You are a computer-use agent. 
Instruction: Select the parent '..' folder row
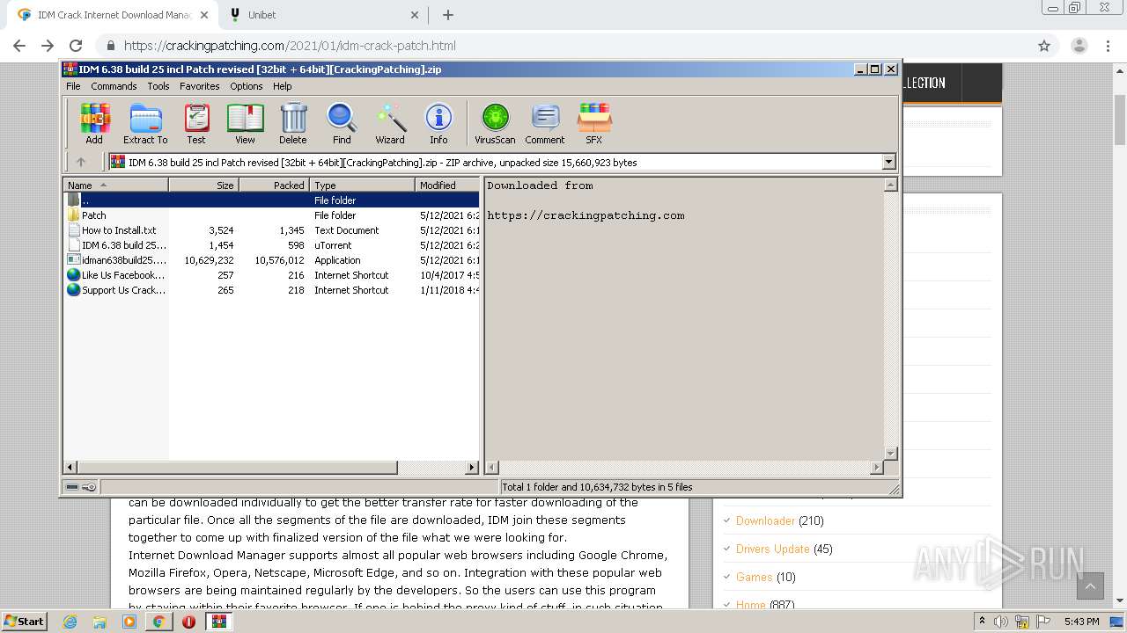point(271,200)
